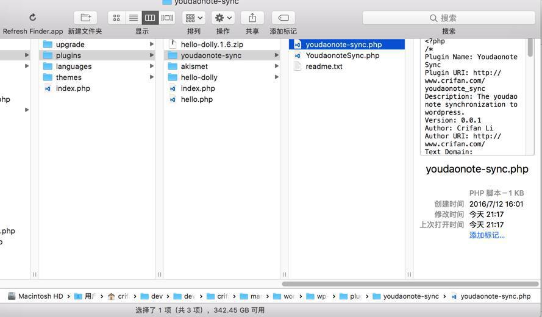Switch to column view
The height and width of the screenshot is (317, 542).
pos(150,18)
